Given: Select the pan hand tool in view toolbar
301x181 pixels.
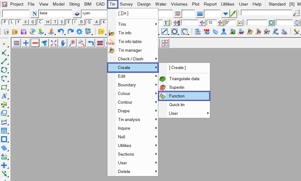Looking at the screenshot, I should [63, 43].
